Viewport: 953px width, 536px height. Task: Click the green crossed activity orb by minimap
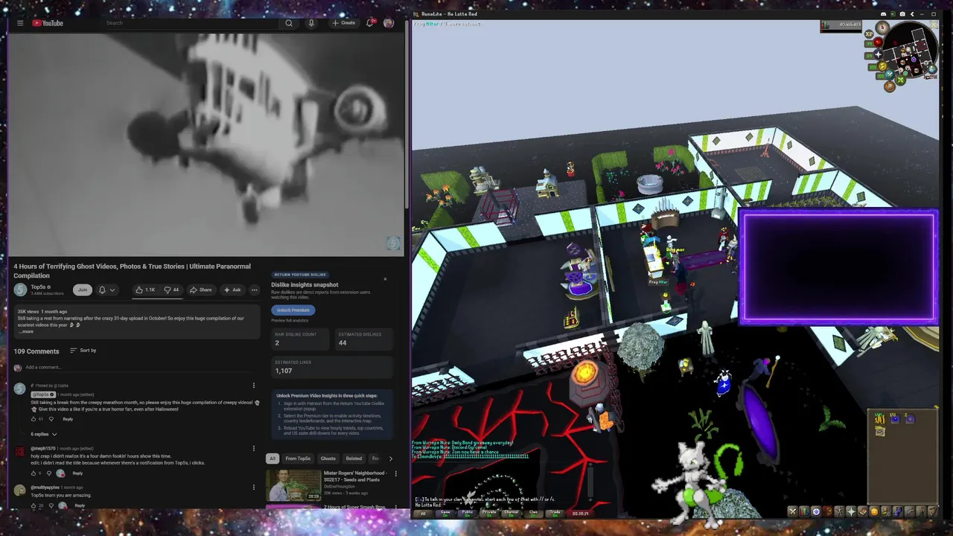click(x=900, y=80)
